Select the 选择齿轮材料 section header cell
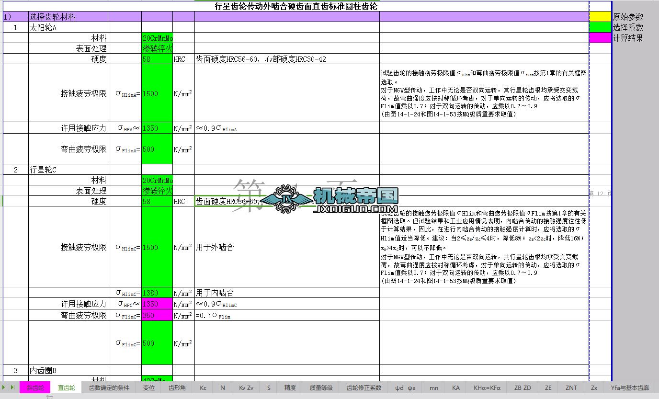The width and height of the screenshot is (659, 399). tap(68, 17)
